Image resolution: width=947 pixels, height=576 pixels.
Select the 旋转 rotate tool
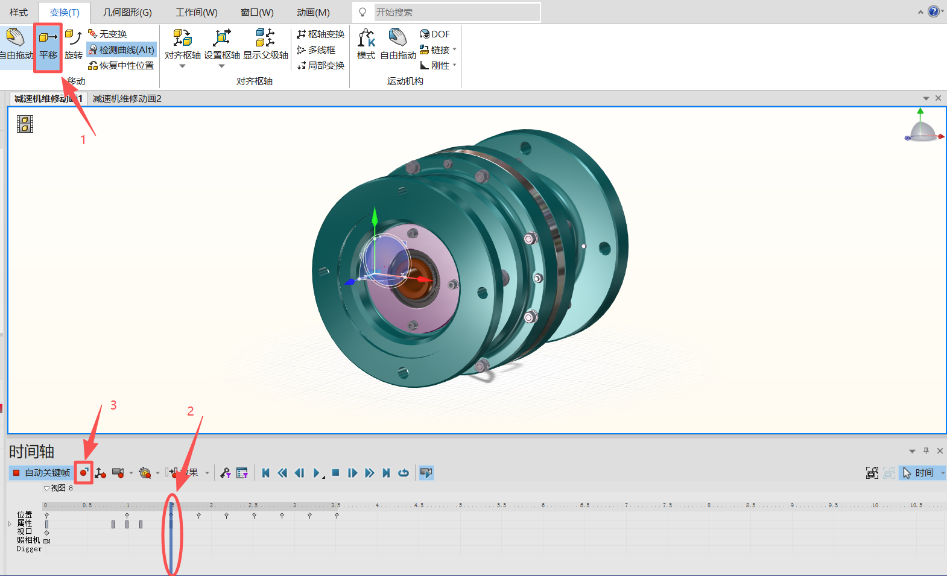pos(73,46)
